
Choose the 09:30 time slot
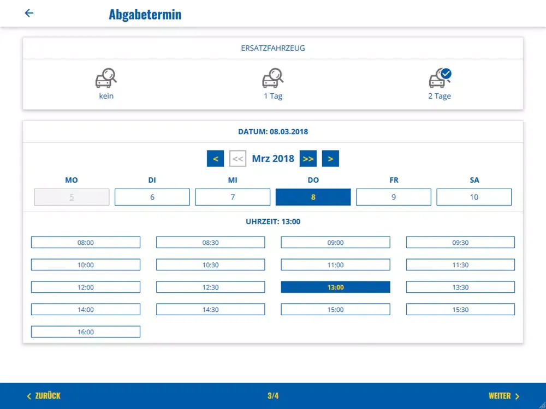(460, 243)
